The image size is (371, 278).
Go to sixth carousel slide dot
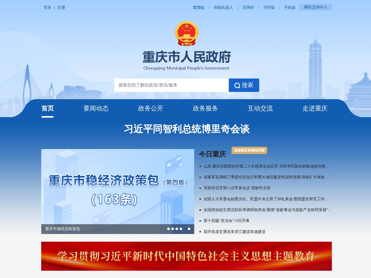click(x=189, y=229)
